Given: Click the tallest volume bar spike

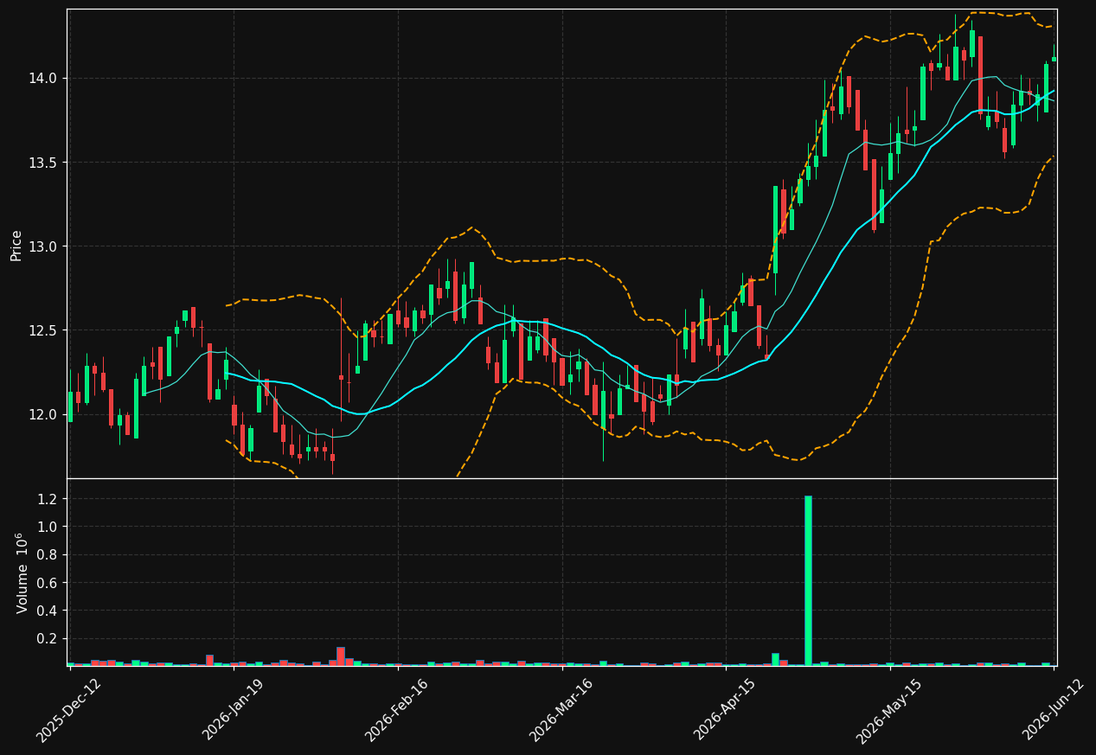Looking at the screenshot, I should point(808,580).
